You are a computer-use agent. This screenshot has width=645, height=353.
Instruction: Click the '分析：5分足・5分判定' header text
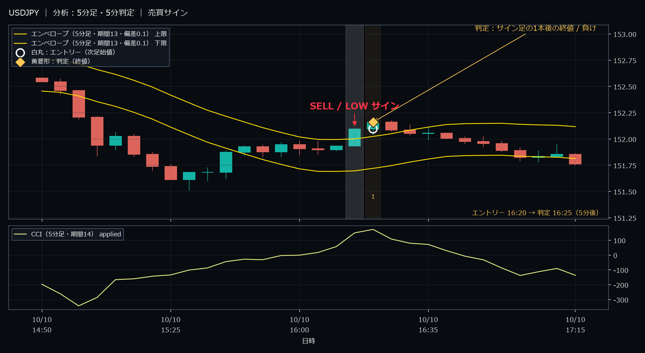click(x=94, y=13)
